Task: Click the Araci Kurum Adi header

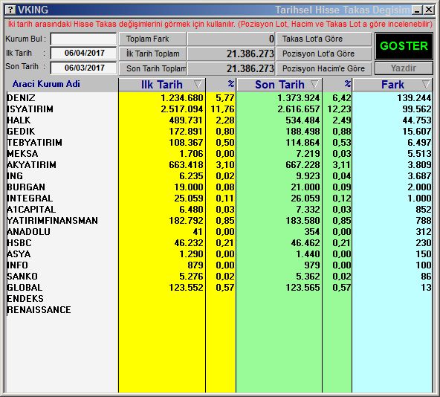Action: 46,84
